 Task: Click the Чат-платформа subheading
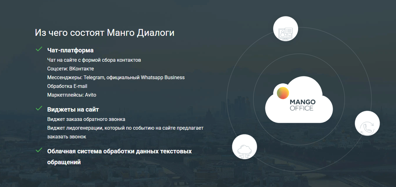pos(70,50)
